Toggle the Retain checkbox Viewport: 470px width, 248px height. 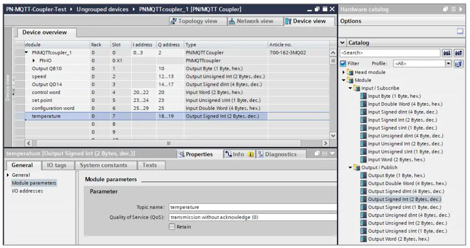coord(172,227)
